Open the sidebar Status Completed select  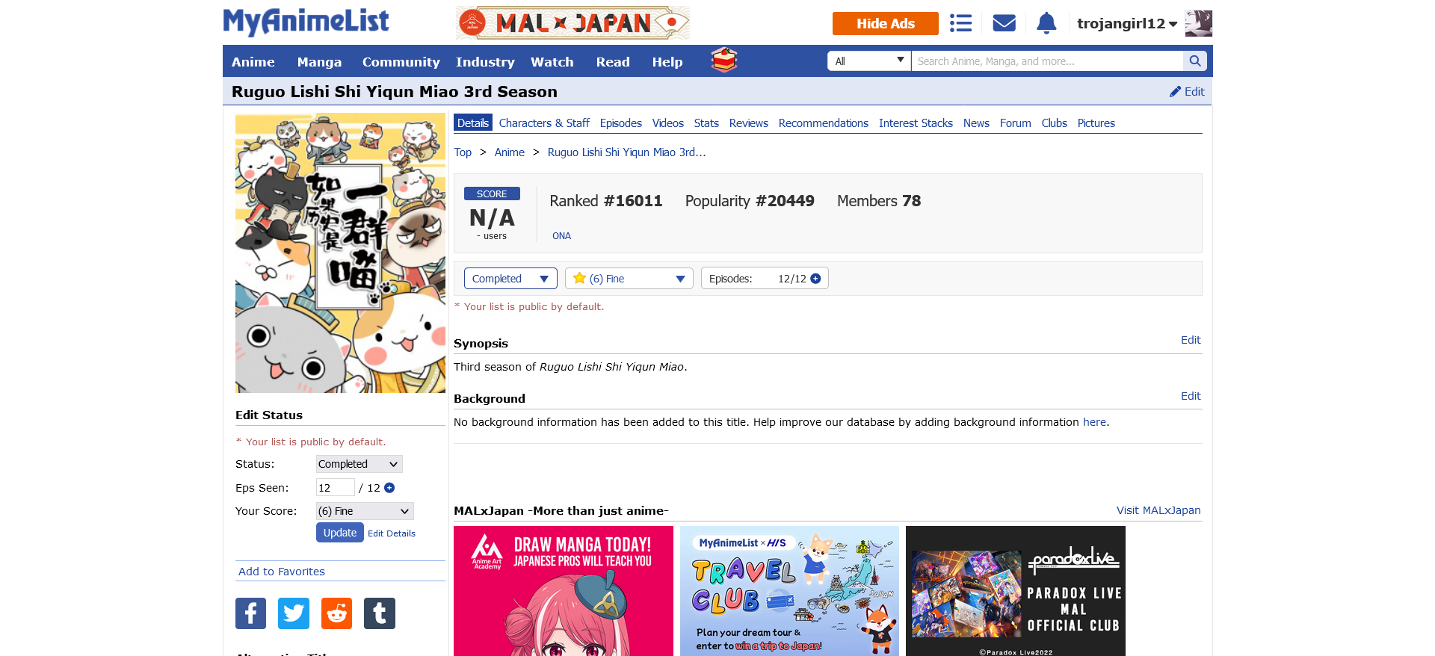(x=359, y=464)
